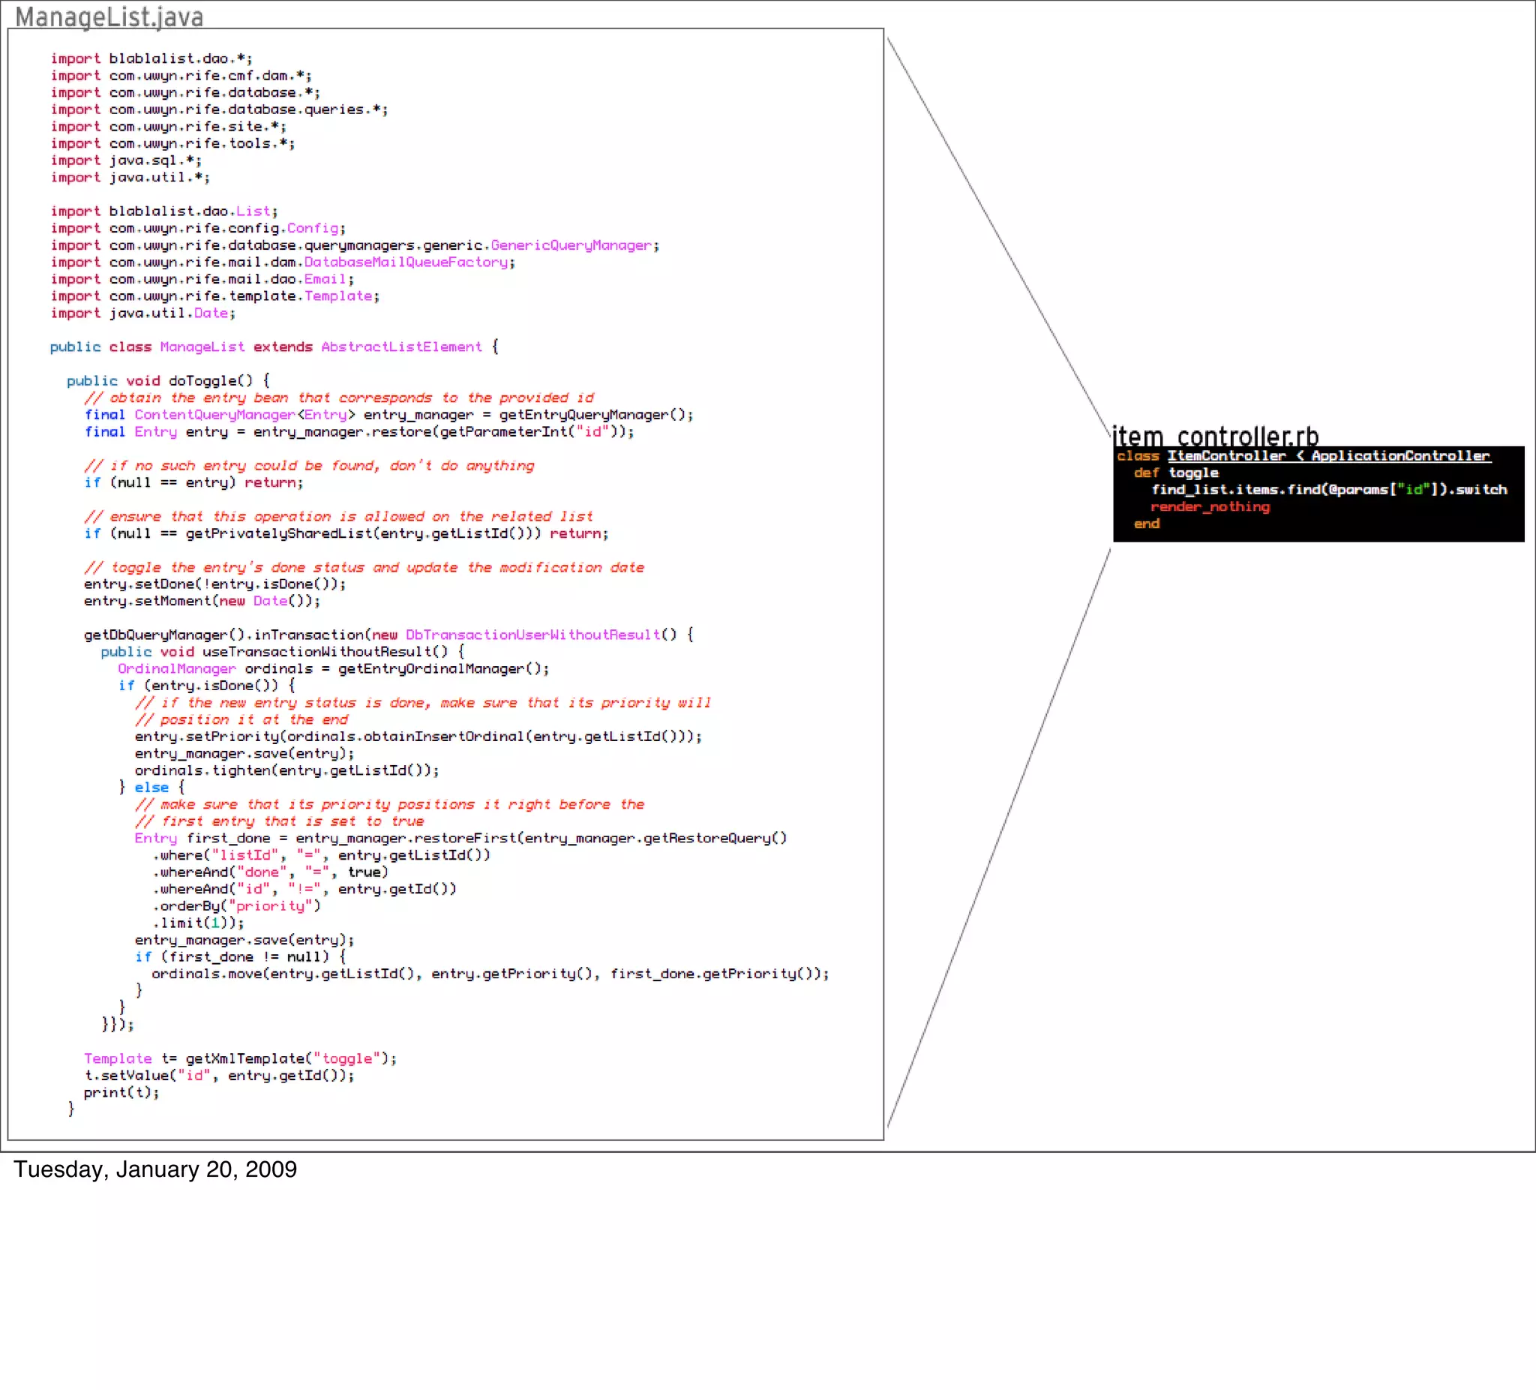Screen dimensions: 1536x1390
Task: Click the ordinals.move call line
Action: 490,974
